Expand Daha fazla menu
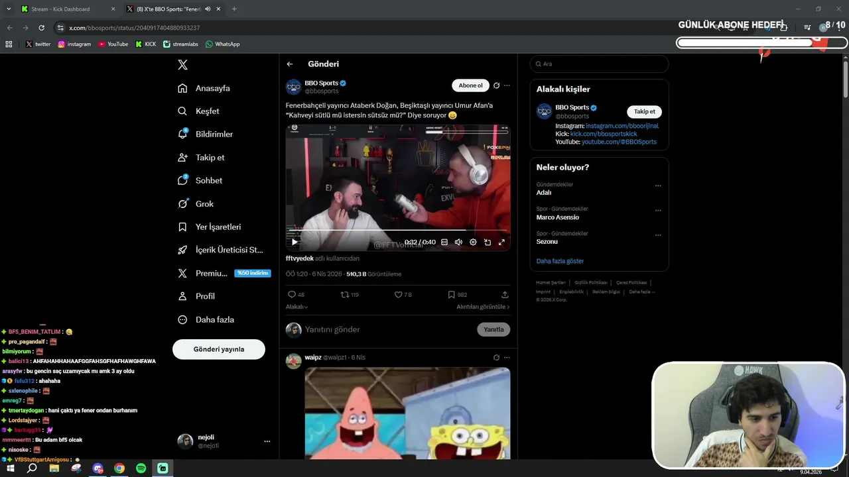 (x=206, y=319)
